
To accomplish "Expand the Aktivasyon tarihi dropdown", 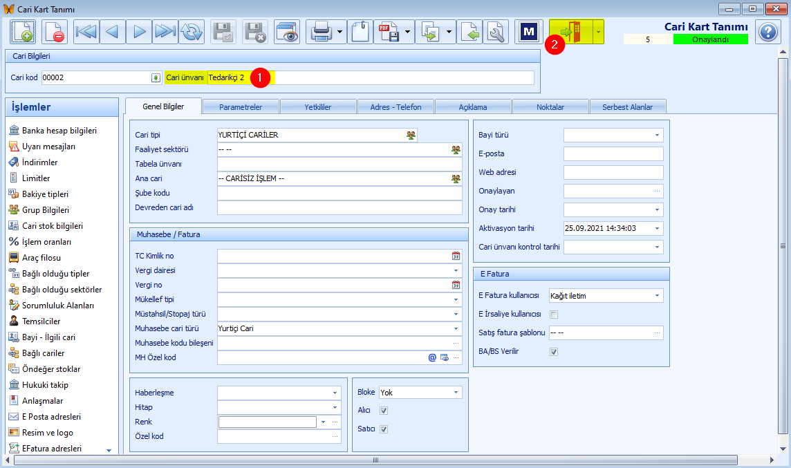I will [657, 228].
